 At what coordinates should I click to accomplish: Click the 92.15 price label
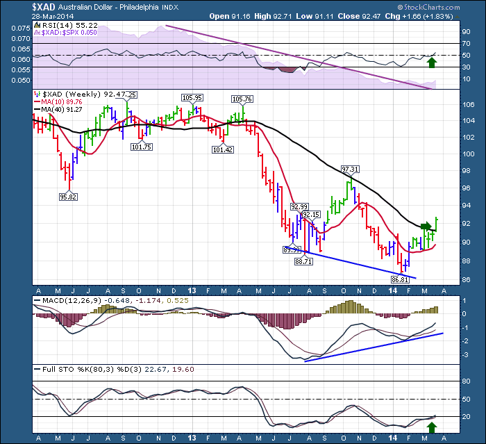coord(311,215)
